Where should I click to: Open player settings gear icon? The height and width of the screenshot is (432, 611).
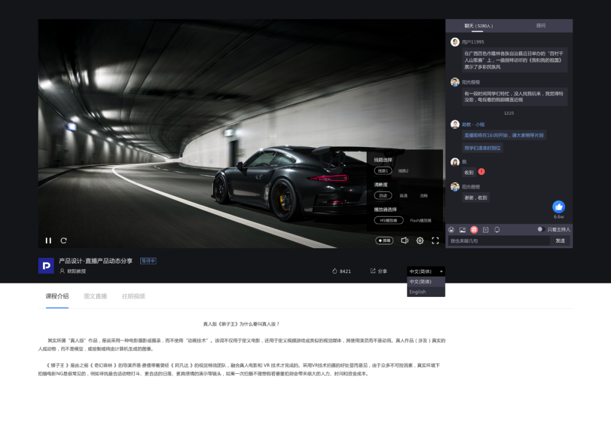pyautogui.click(x=420, y=240)
